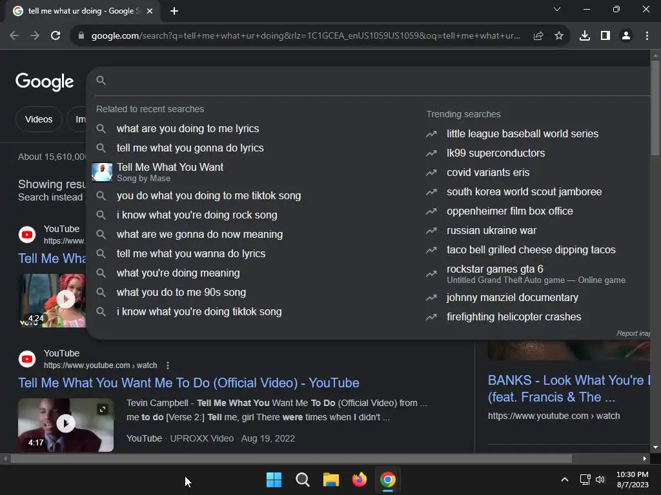This screenshot has height=495, width=661.
Task: Open a new tab with plus button
Action: point(174,11)
